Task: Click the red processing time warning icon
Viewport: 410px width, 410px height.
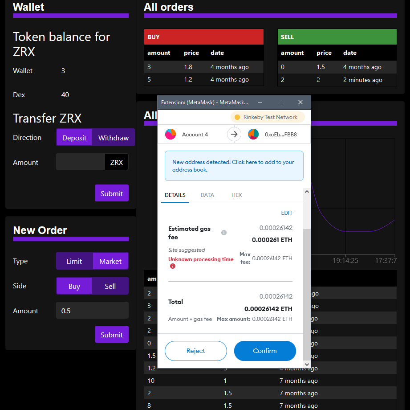Action: pos(173,266)
